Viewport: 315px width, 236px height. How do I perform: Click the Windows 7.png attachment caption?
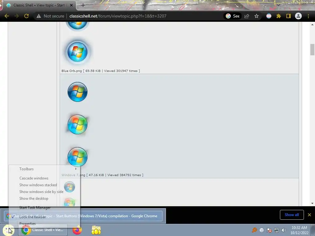[x=102, y=175]
